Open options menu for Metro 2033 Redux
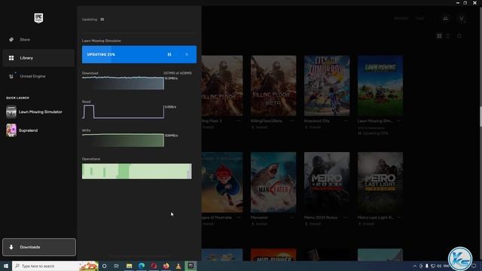This screenshot has width=482, height=271. (346, 218)
